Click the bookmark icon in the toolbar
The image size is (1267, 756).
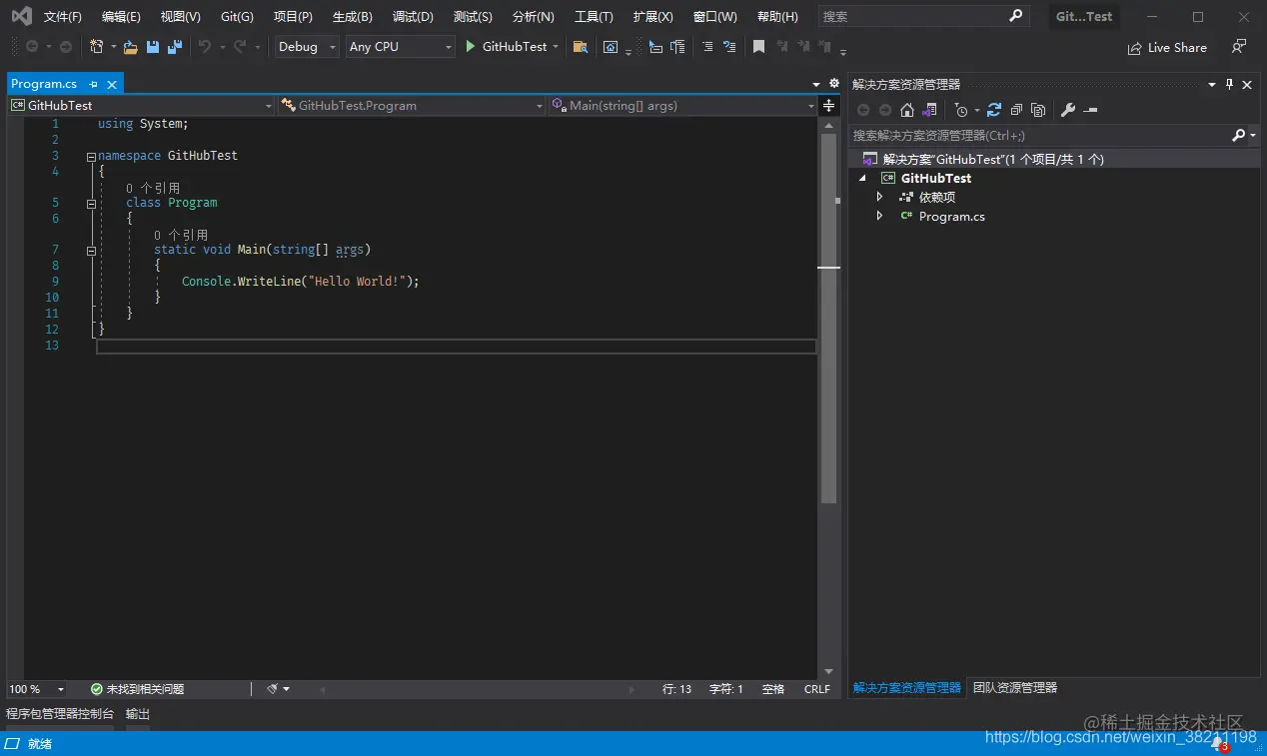click(x=758, y=47)
